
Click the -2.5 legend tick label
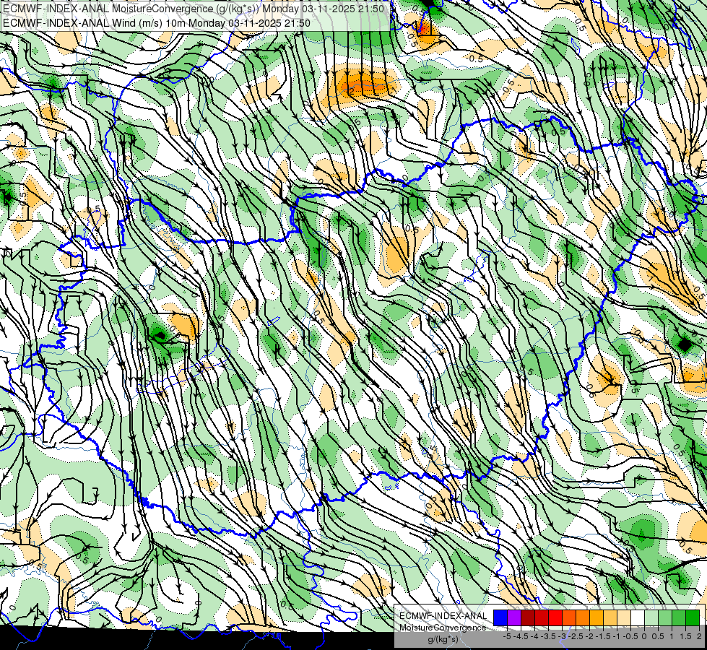coord(576,636)
